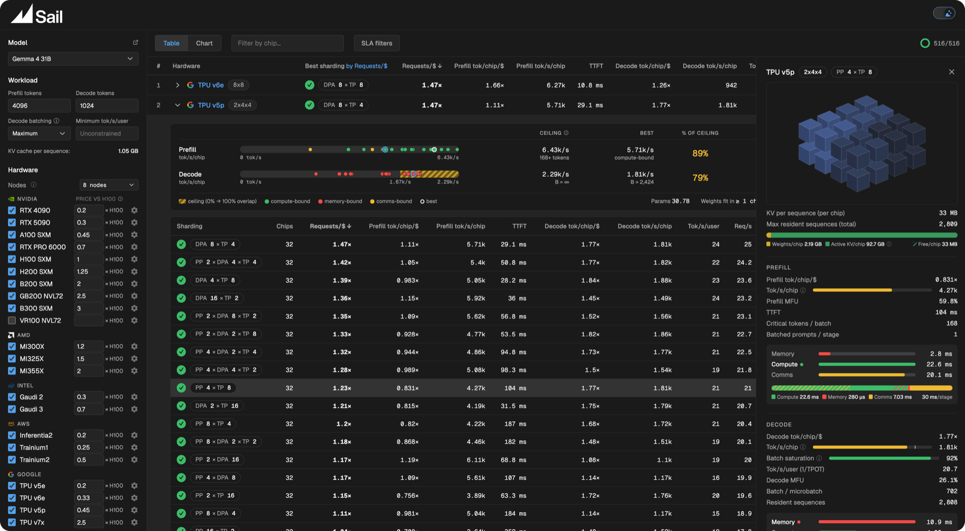Click the SLA filters button

(377, 43)
